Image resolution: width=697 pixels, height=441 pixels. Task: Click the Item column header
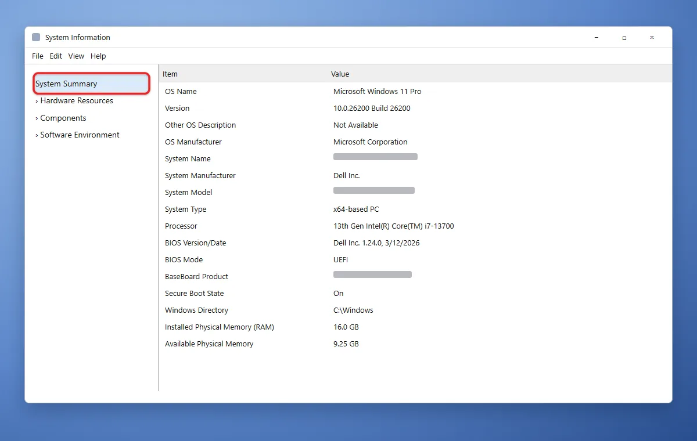pyautogui.click(x=170, y=74)
